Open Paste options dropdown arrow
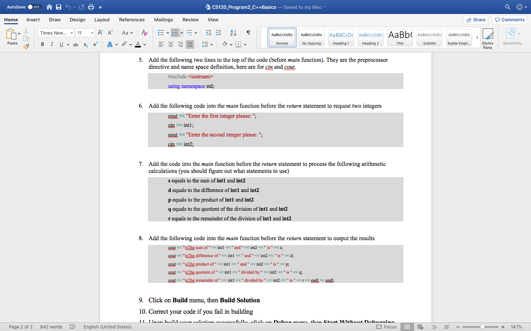The height and width of the screenshot is (331, 531). tap(19, 34)
